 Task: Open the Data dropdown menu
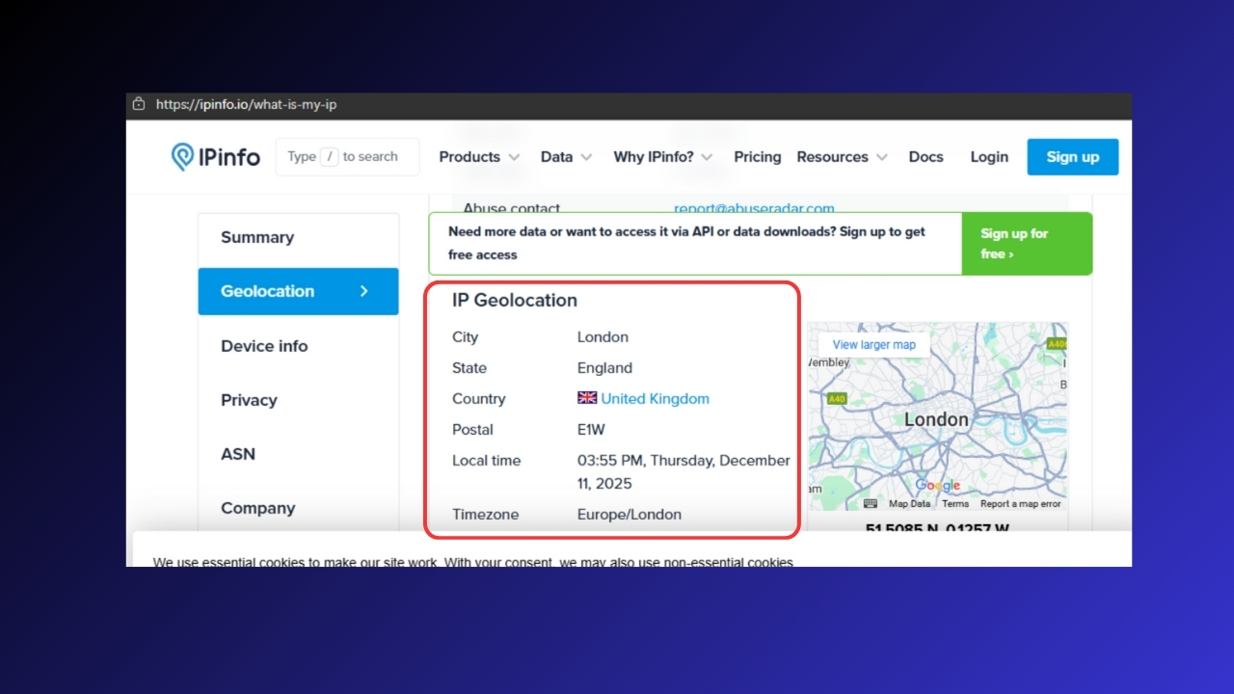point(566,157)
